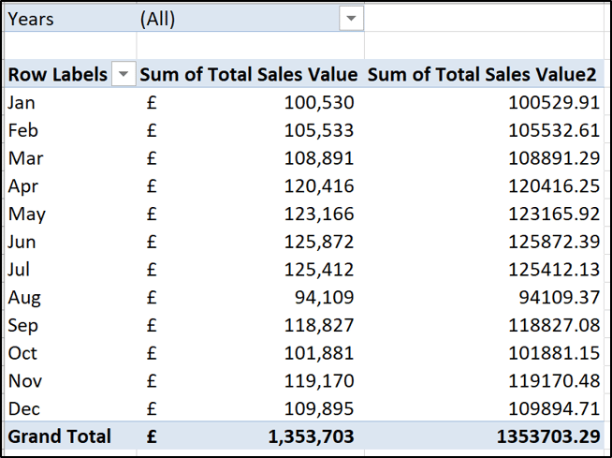Select the Grand Total row label
The width and height of the screenshot is (612, 458).
[59, 436]
